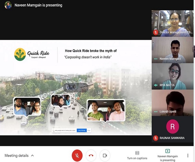Viewport: 195px width, 162px height.
Task: Click presenter avatar next to presenting banner
Action: pyautogui.click(x=8, y=5)
